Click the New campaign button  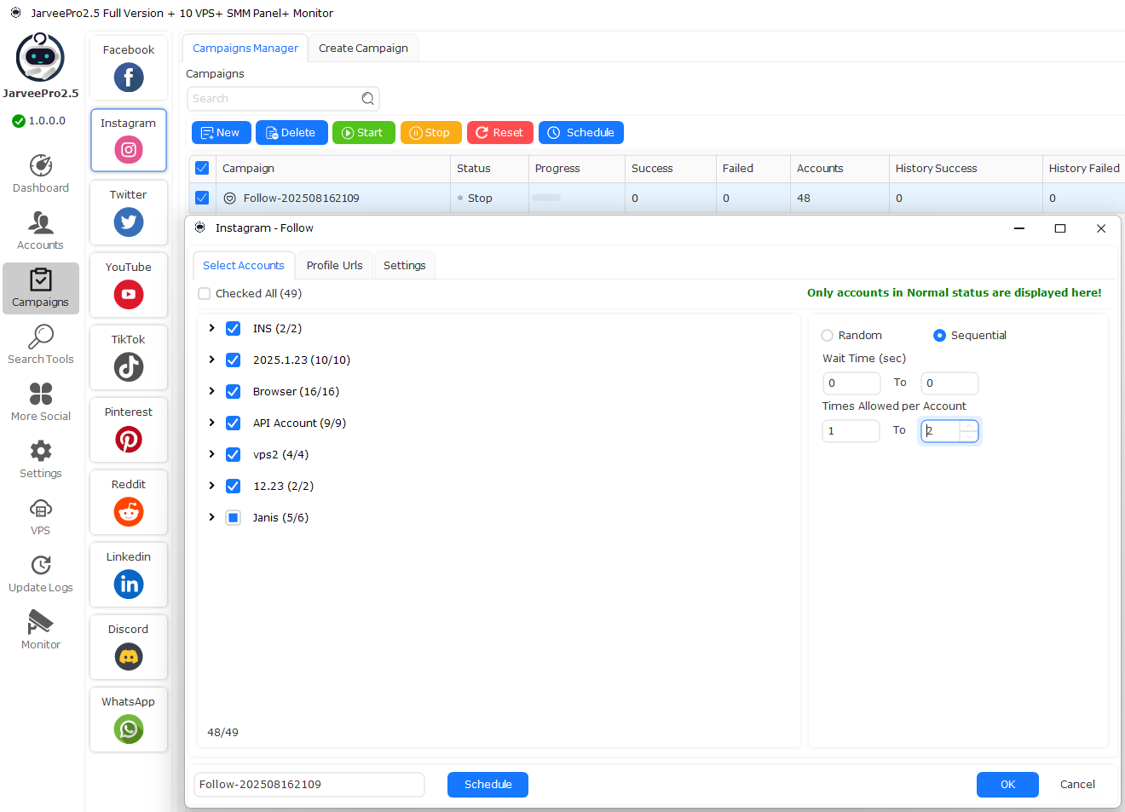point(222,133)
